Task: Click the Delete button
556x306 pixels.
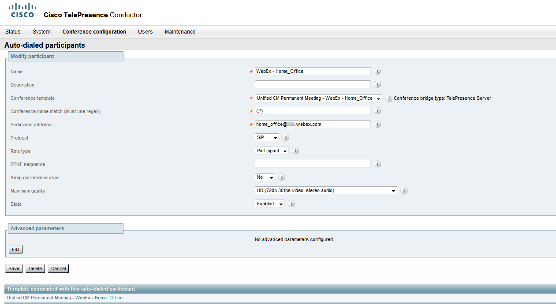Action: coord(35,268)
